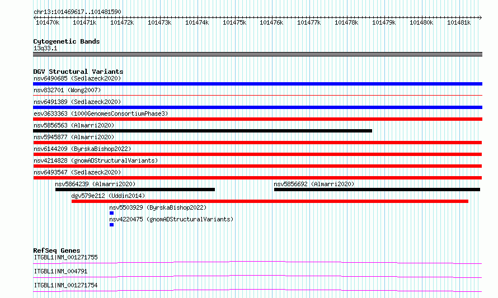Click the nsv6491389 (Sedlazeck2020) label text
This screenshot has height=298, width=498.
pos(77,102)
